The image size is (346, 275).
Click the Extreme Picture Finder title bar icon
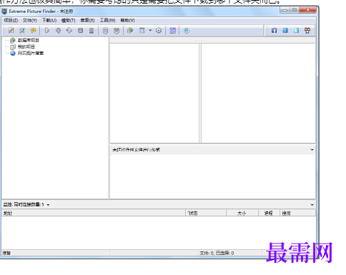(4, 11)
